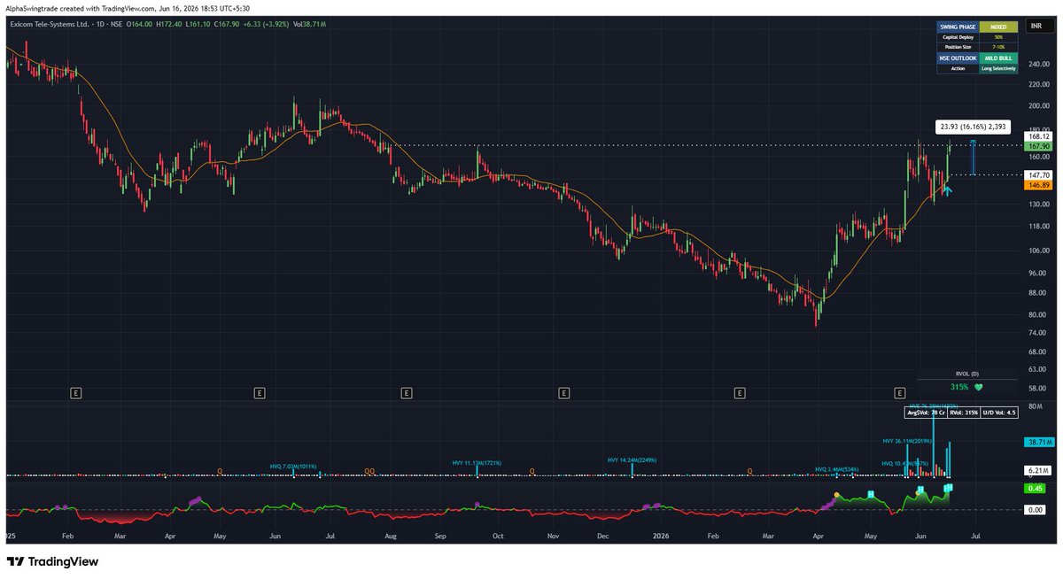Click the 38.71M volume axis label
This screenshot has width=1063, height=579.
point(1038,441)
